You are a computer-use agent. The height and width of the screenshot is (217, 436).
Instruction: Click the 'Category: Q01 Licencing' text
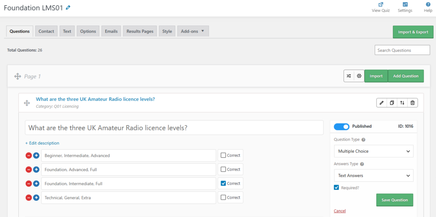57,106
